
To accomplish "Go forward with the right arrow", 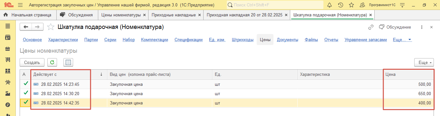I will 37,27.
